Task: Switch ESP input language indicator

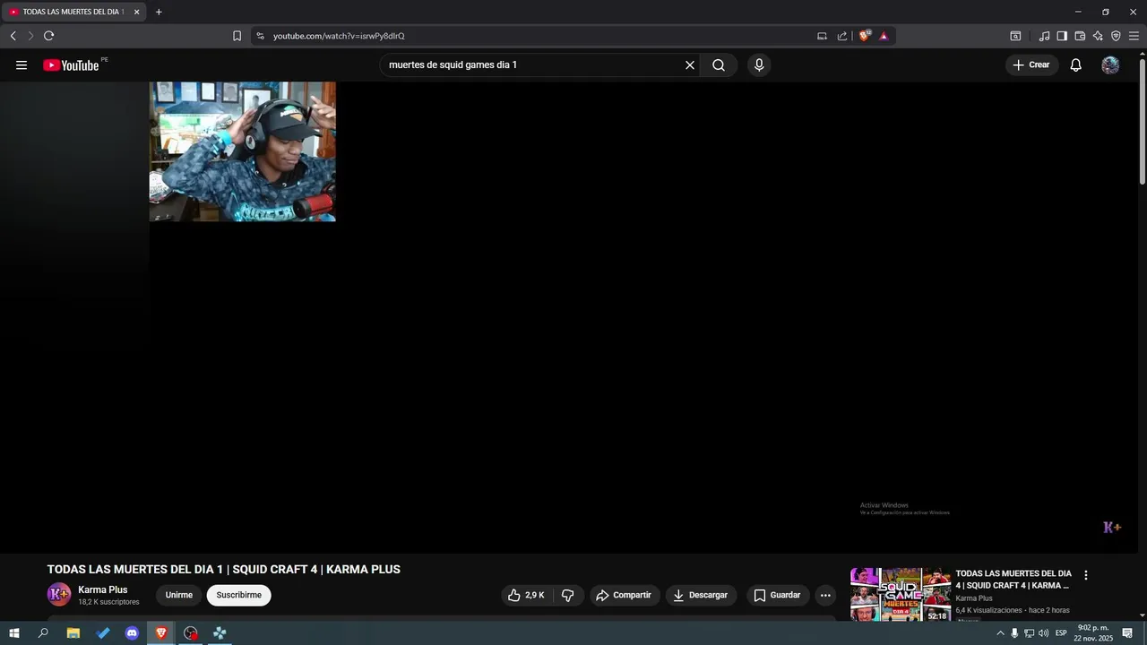Action: point(1061,633)
